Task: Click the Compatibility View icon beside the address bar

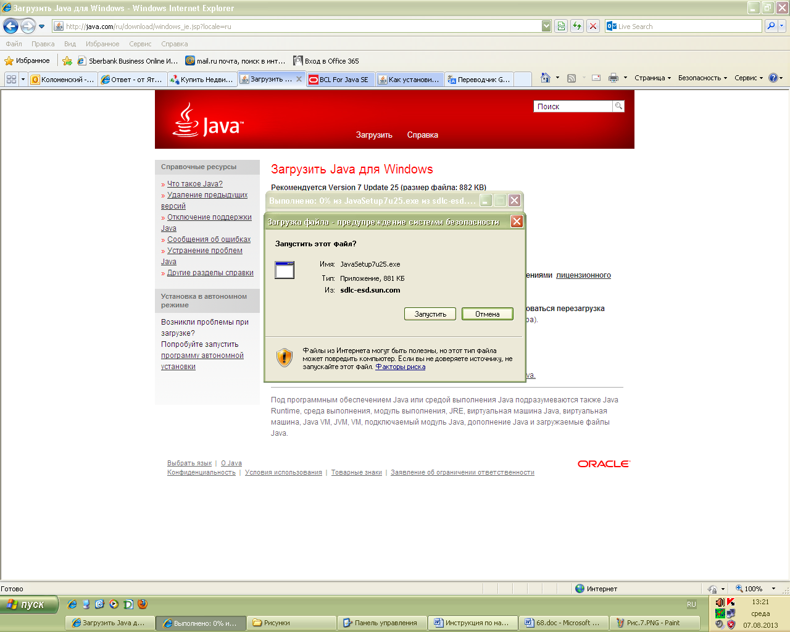Action: point(561,26)
